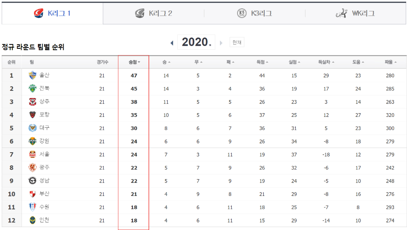This screenshot has width=407, height=230.
Task: Select 포항's foul count 320
Action: [390, 115]
